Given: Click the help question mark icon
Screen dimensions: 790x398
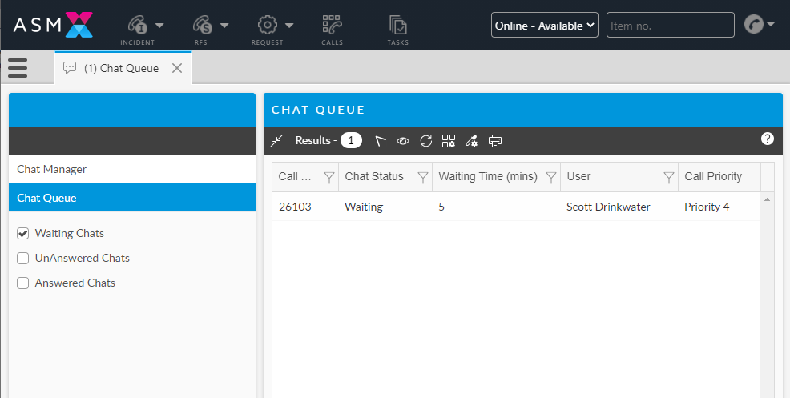Looking at the screenshot, I should pos(767,139).
